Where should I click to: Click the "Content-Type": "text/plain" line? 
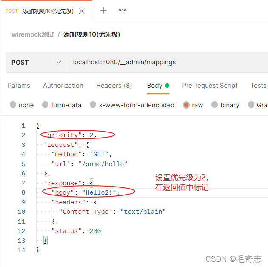[112, 212]
